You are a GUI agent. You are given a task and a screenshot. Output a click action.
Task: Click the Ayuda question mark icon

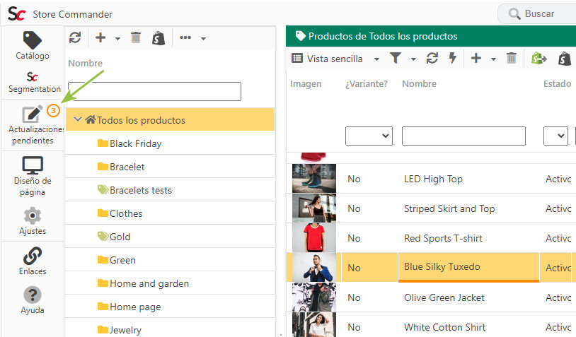click(x=33, y=295)
